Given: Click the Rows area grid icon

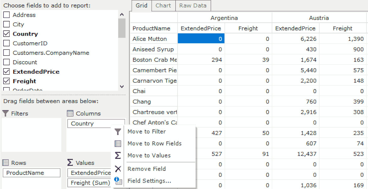Looking at the screenshot, I should pyautogui.click(x=6, y=163).
